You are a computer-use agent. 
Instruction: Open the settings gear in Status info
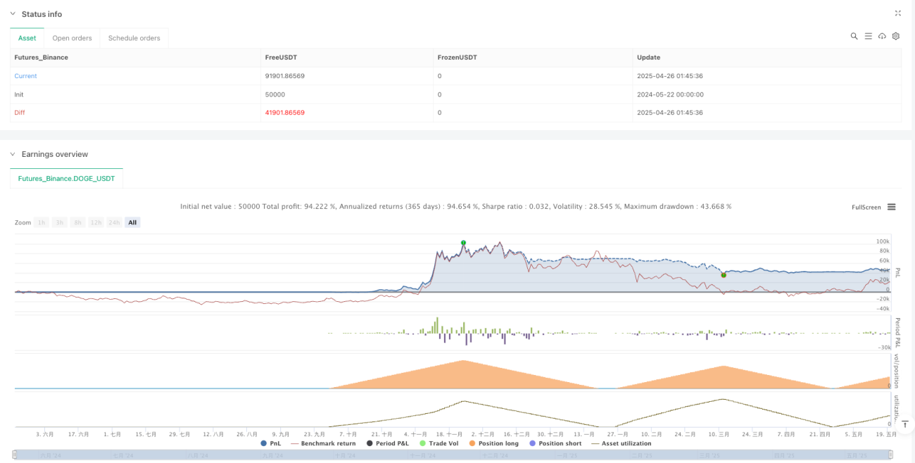896,36
